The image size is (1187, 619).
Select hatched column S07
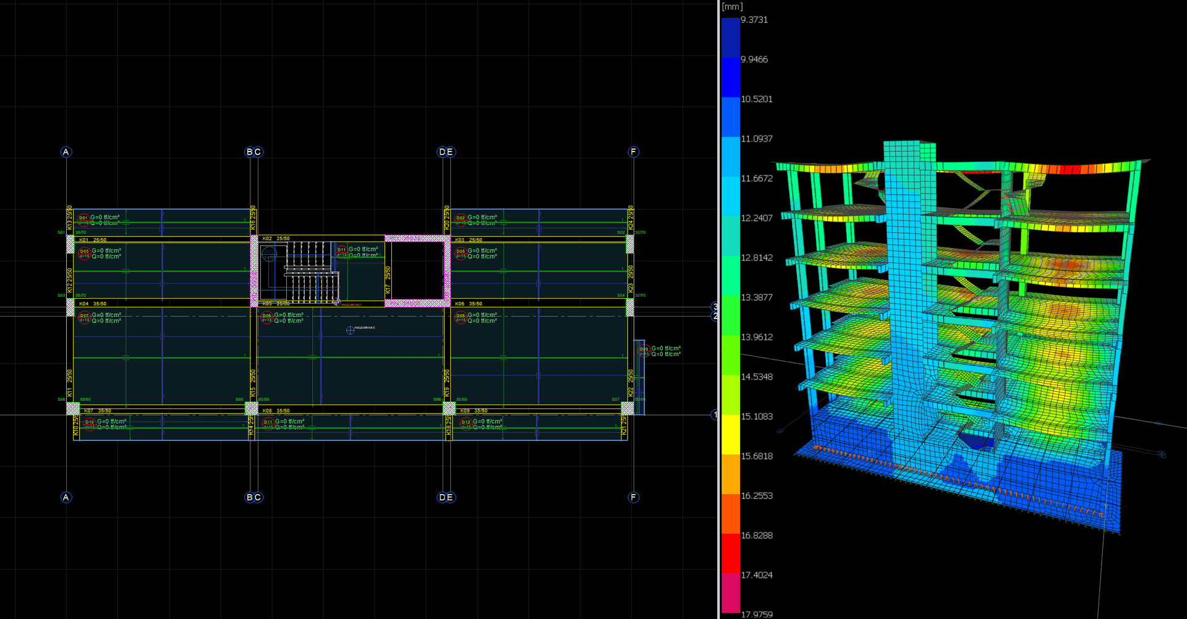pyautogui.click(x=628, y=408)
